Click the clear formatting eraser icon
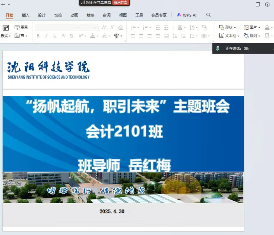The height and width of the screenshot is (235, 274). coord(121,27)
